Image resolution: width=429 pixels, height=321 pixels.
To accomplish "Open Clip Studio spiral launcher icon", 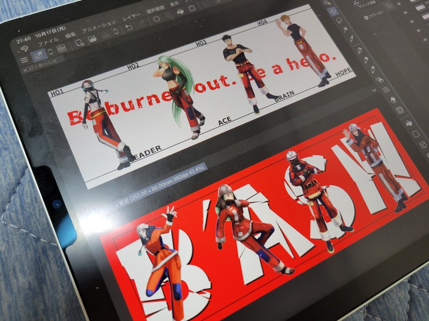I will pyautogui.click(x=62, y=49).
